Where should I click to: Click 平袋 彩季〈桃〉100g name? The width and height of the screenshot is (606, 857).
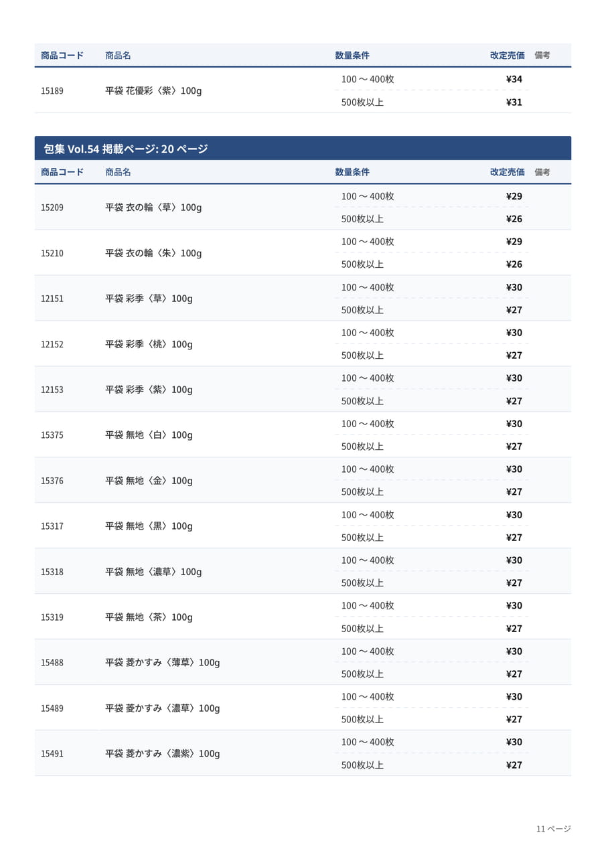149,344
